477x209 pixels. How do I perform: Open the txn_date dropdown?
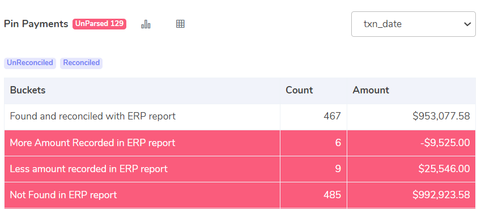413,24
